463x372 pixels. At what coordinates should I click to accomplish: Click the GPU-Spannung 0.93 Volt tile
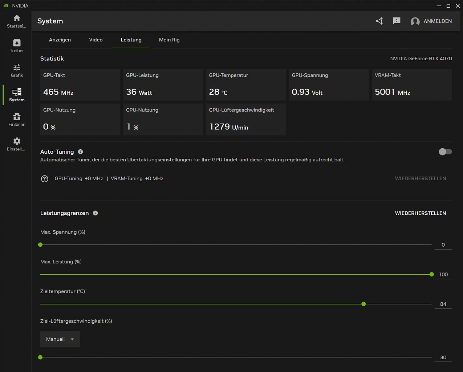coord(329,85)
